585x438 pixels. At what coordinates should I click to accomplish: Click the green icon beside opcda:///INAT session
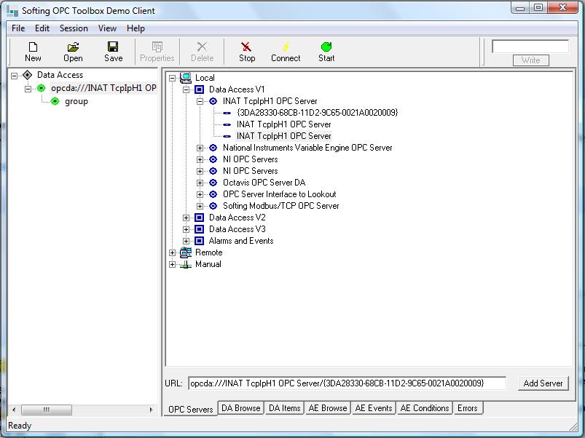[41, 88]
